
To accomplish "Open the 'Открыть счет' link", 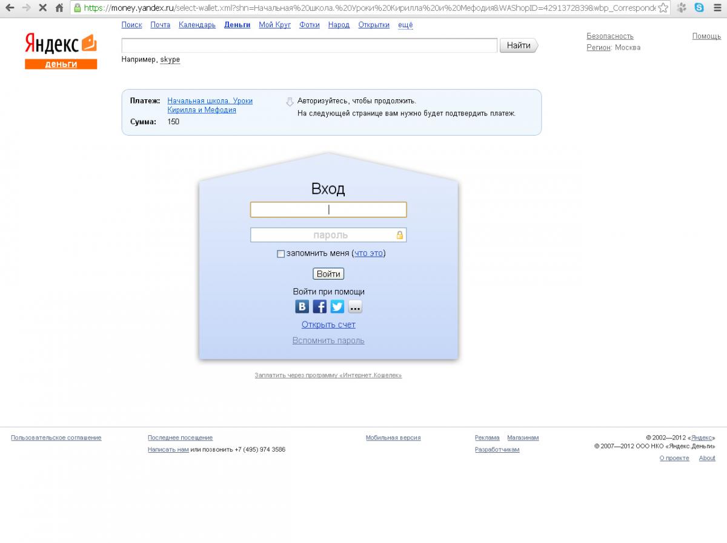I will pos(328,324).
